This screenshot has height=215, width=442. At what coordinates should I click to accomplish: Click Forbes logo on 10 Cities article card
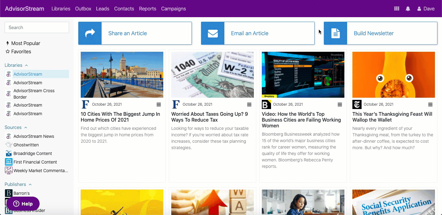coord(85,104)
